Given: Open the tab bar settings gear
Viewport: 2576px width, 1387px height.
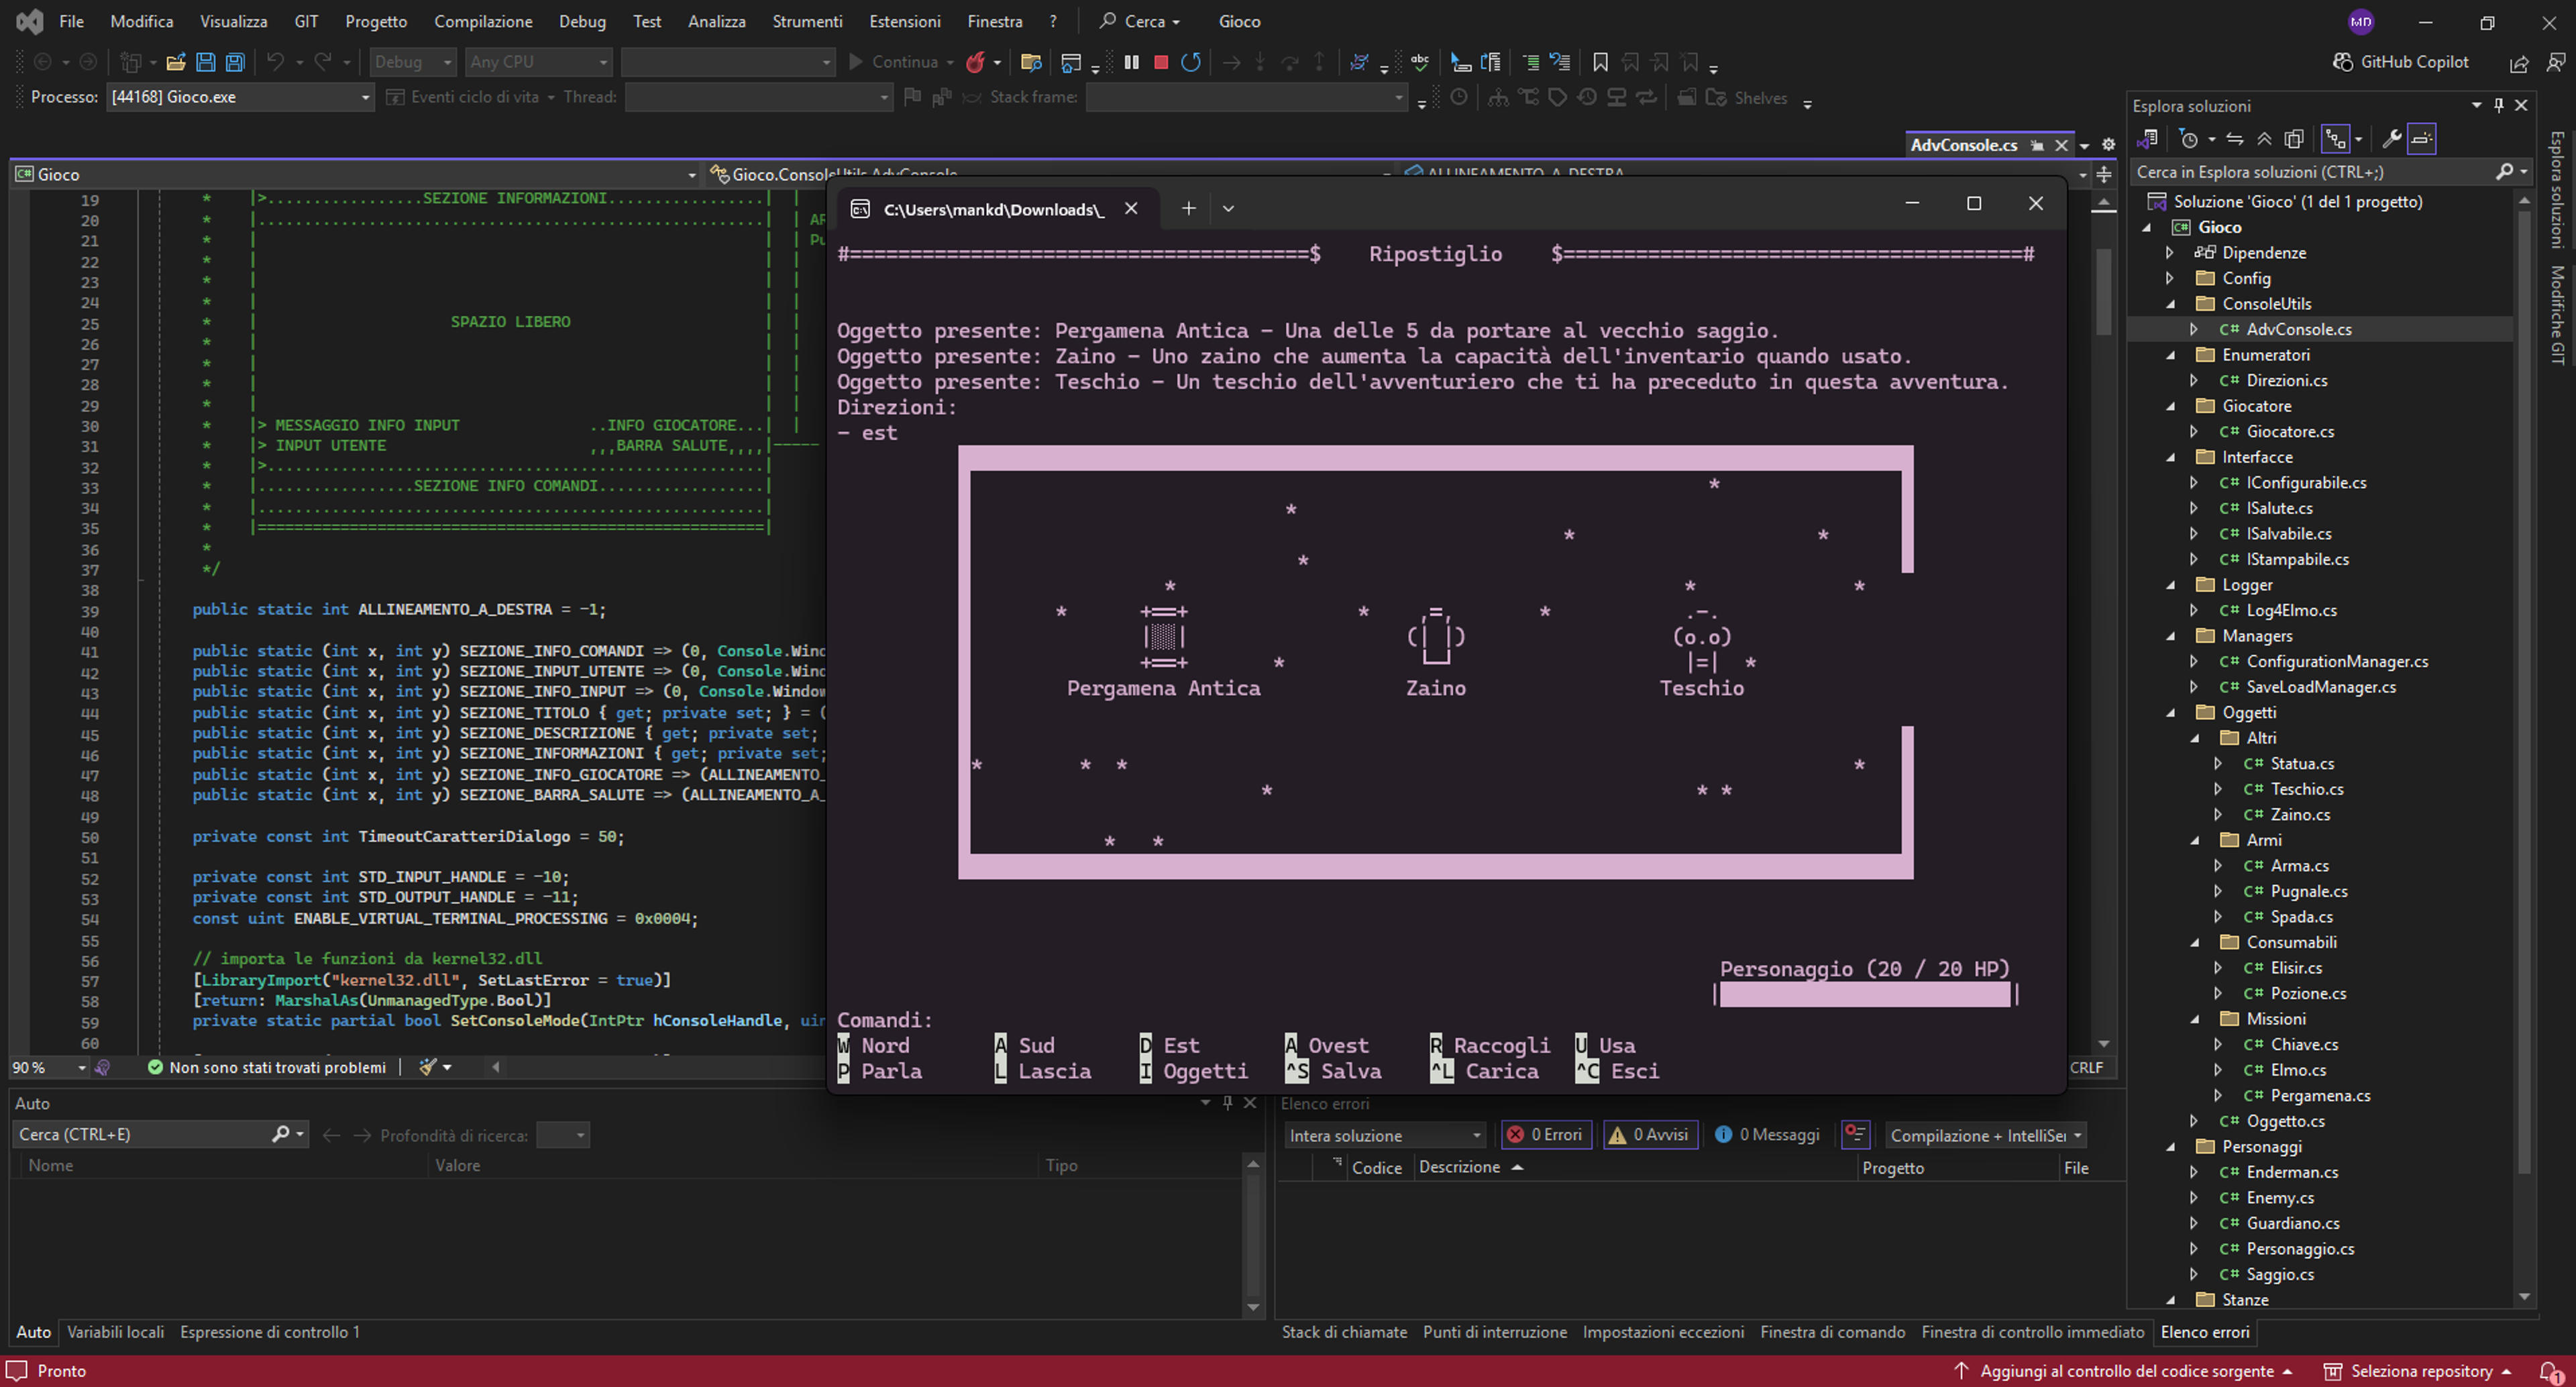Looking at the screenshot, I should click(2108, 145).
